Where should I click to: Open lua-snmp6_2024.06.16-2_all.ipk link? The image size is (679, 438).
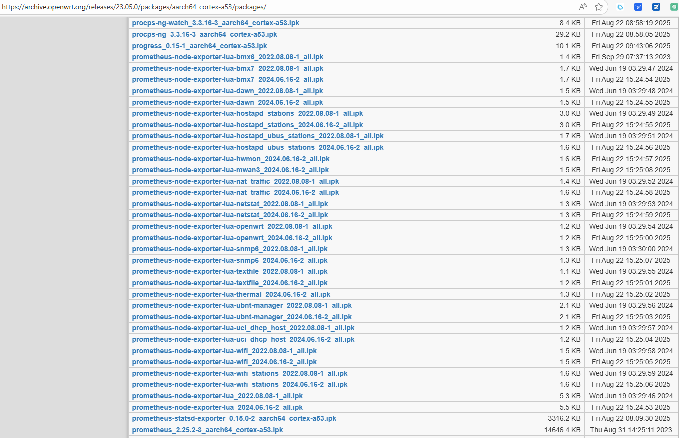pos(230,260)
